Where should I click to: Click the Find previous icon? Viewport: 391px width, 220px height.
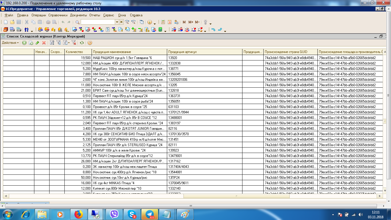(x=133, y=22)
